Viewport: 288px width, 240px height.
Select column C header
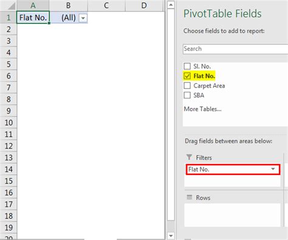click(106, 5)
